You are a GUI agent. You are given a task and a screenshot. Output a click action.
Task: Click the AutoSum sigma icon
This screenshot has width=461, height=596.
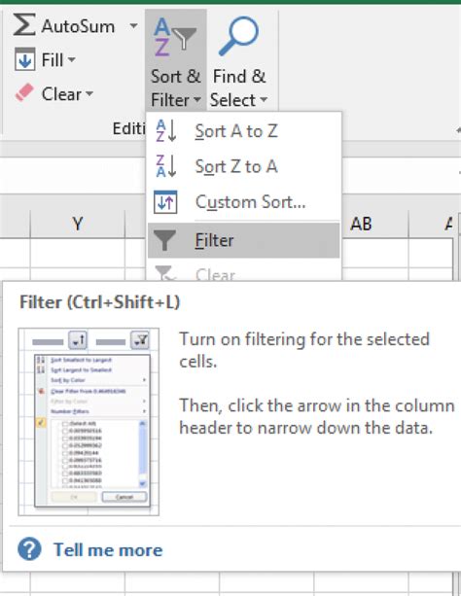pyautogui.click(x=24, y=24)
